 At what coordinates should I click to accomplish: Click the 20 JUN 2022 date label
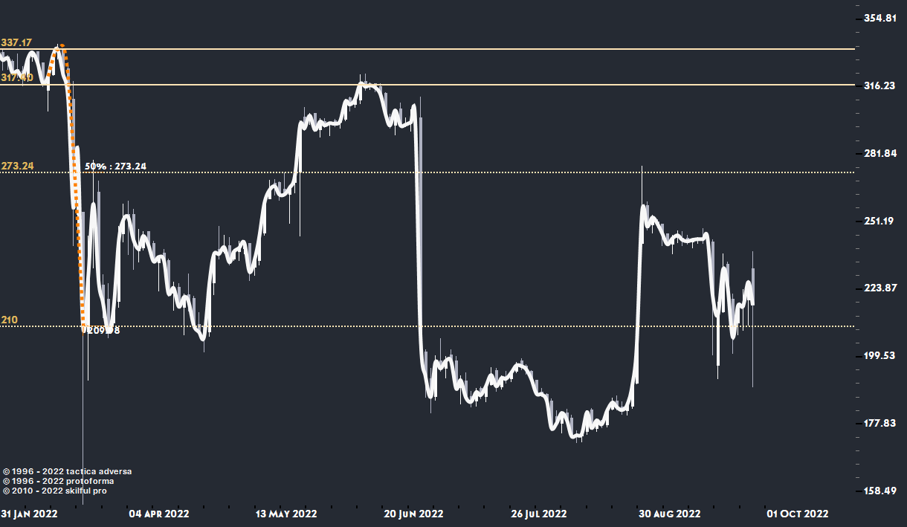[415, 514]
